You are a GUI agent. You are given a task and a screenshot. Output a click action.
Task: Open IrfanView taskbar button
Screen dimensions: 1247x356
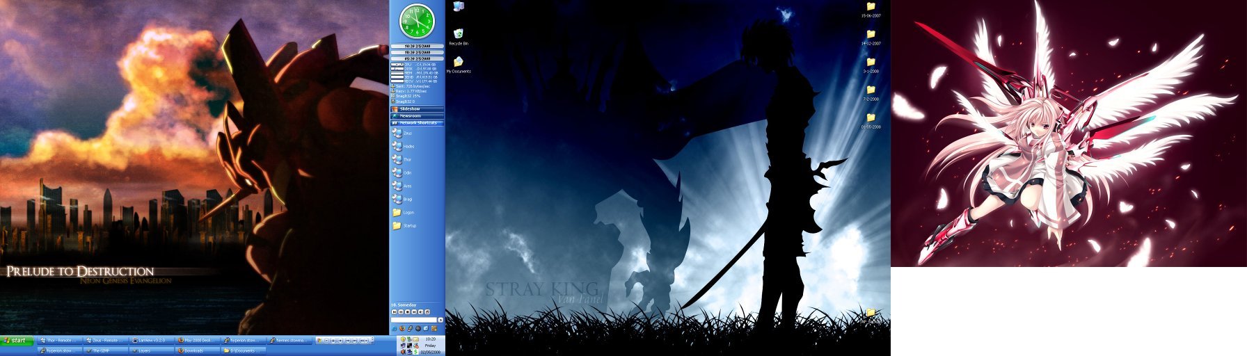[x=151, y=341]
